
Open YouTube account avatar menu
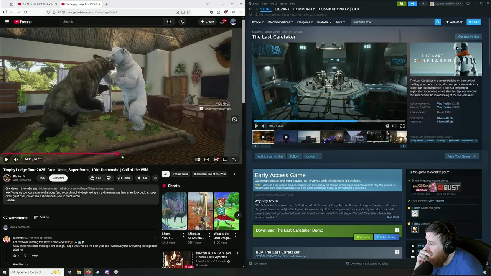tap(233, 22)
